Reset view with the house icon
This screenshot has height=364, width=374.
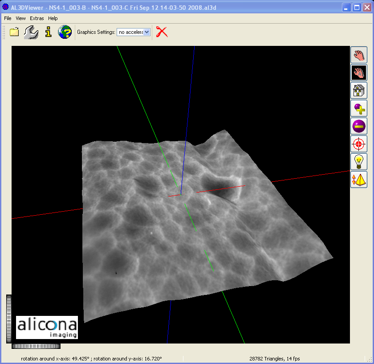coord(358,90)
